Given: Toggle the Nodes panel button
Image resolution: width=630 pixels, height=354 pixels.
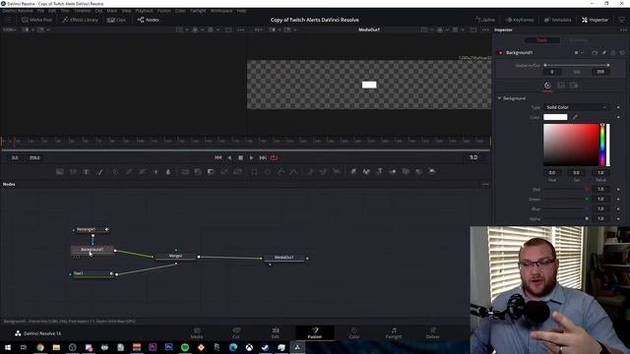Looking at the screenshot, I should tap(148, 20).
